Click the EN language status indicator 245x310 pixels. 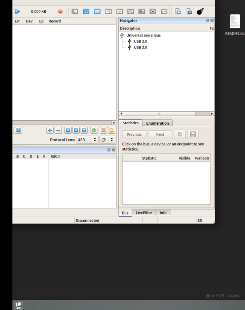tap(200, 221)
